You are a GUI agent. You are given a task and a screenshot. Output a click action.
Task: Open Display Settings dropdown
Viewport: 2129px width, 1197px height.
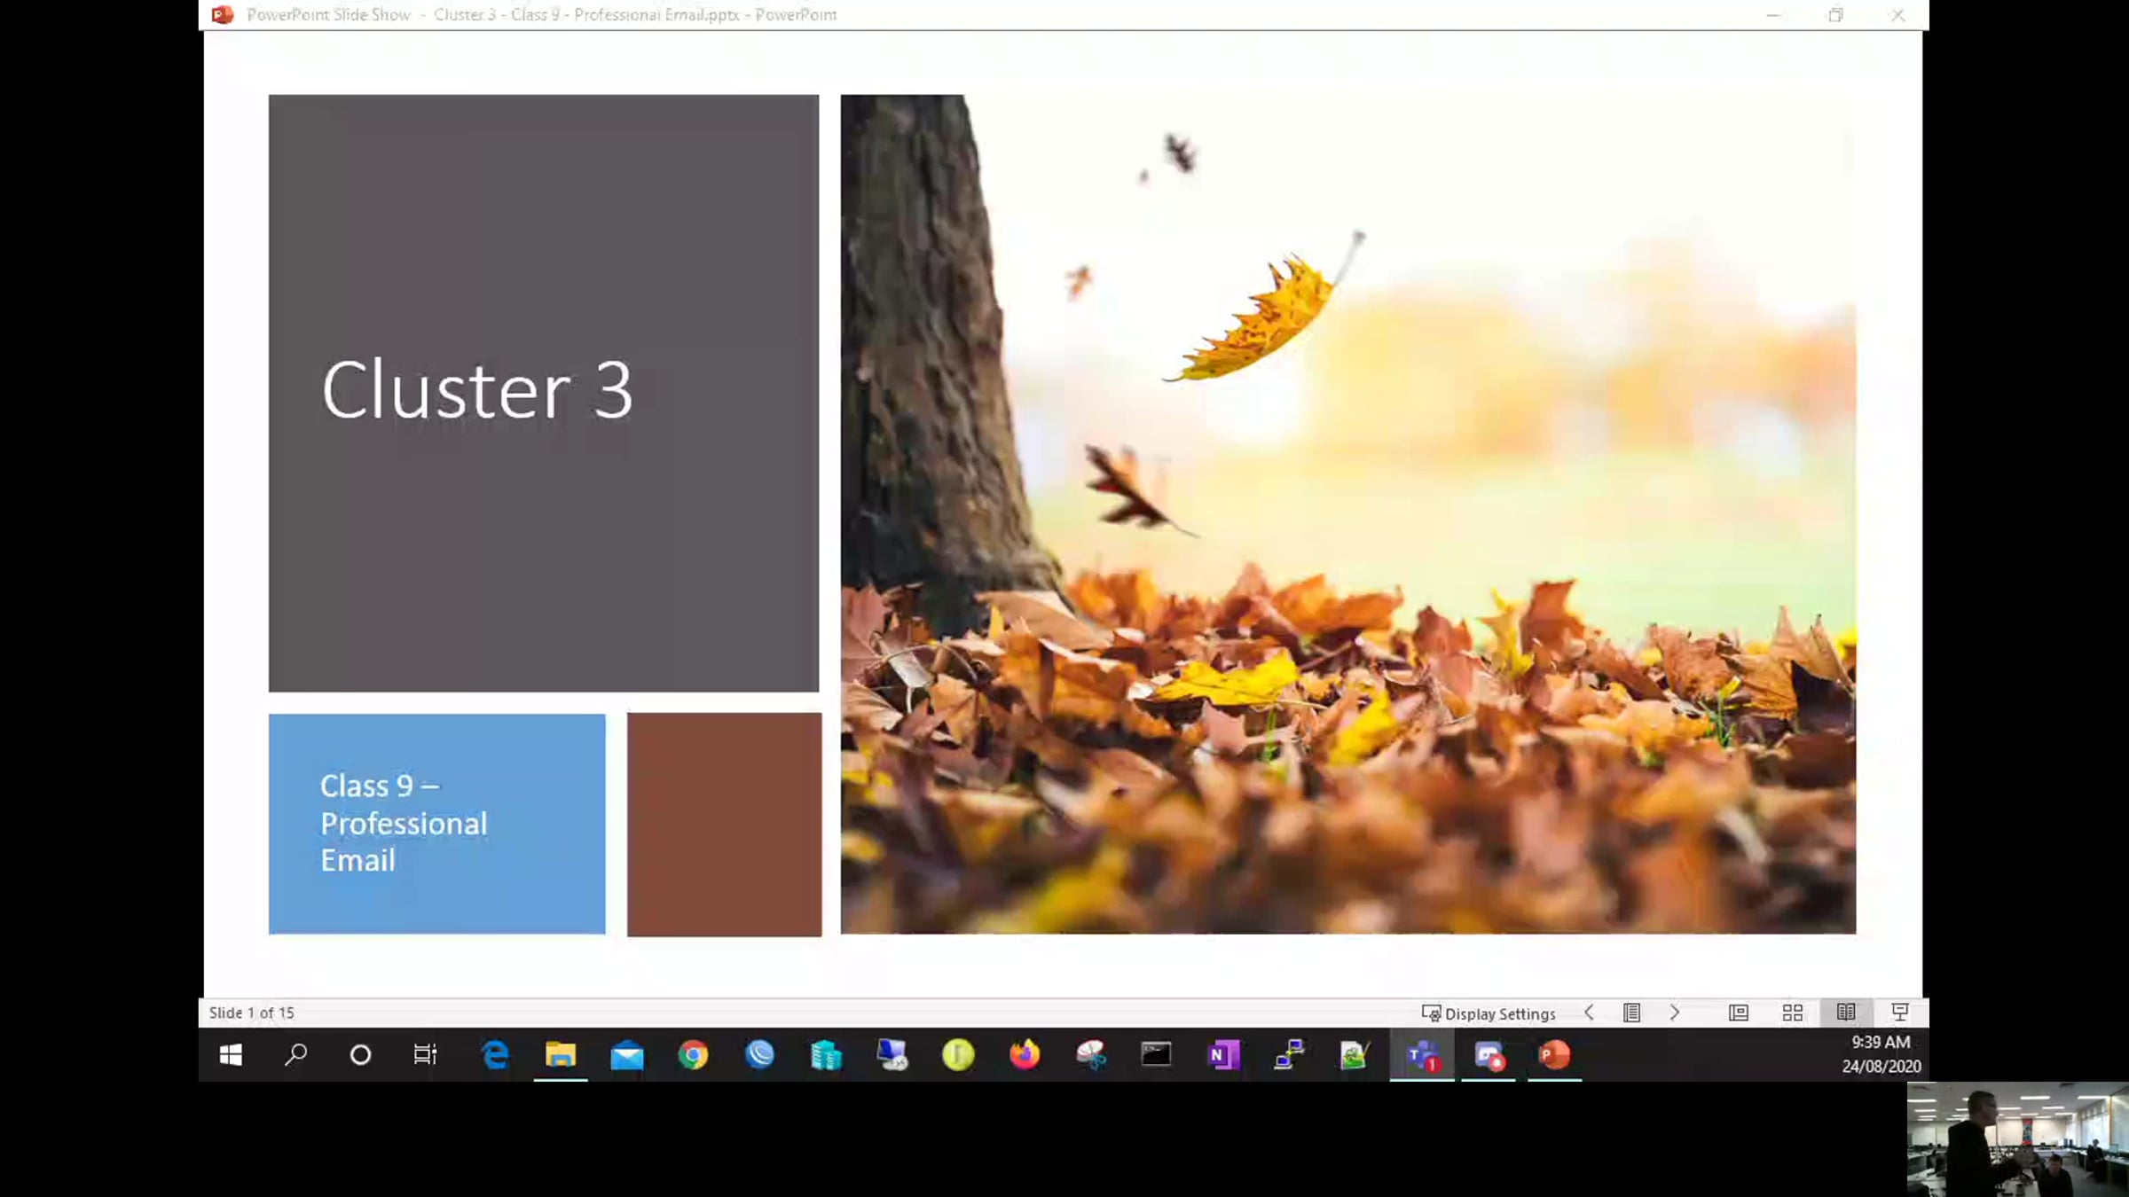click(1489, 1013)
